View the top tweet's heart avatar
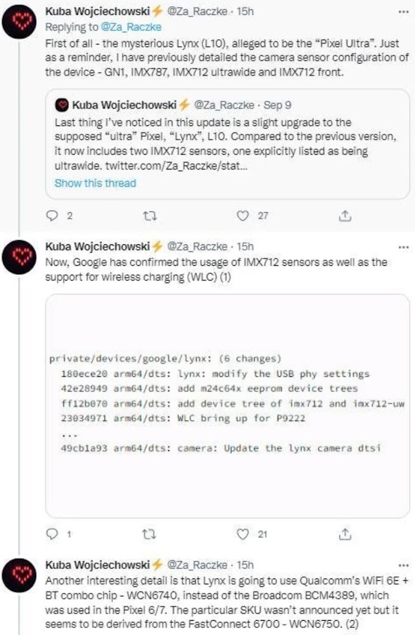 (19, 21)
